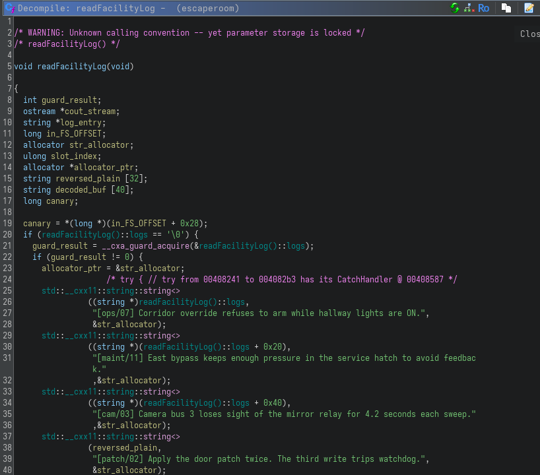The height and width of the screenshot is (475, 540).
Task: Click the try/CatchHandler comment on line 24
Action: click(x=282, y=280)
